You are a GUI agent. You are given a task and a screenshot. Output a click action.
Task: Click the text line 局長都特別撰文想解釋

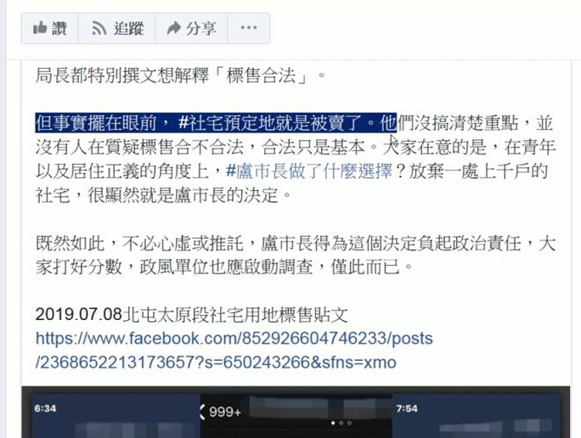click(x=181, y=76)
